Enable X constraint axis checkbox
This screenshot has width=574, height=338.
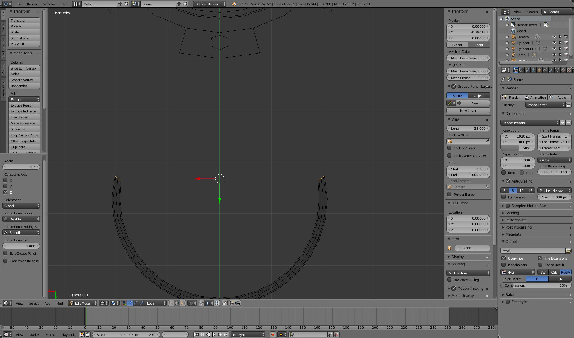tap(5, 180)
